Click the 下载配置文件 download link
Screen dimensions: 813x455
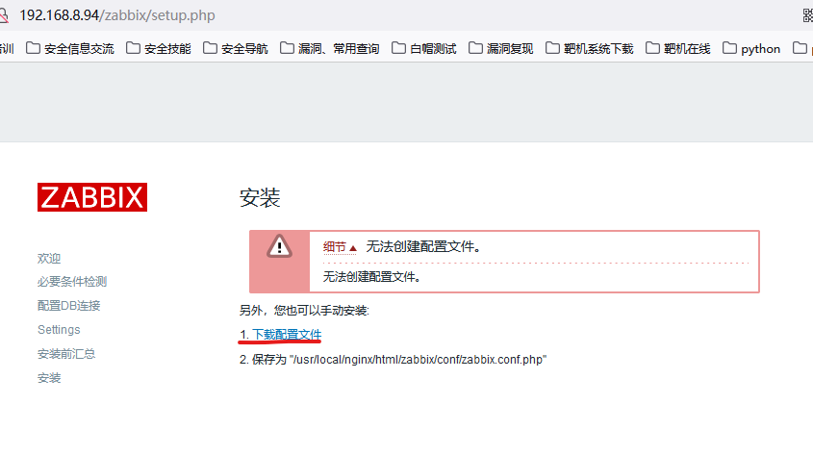[x=286, y=335]
